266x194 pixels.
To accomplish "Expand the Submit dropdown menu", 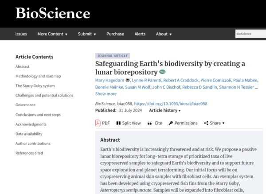I will 87,34.
